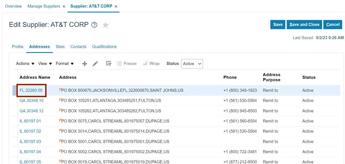Go to the Overview tab

pyautogui.click(x=13, y=6)
